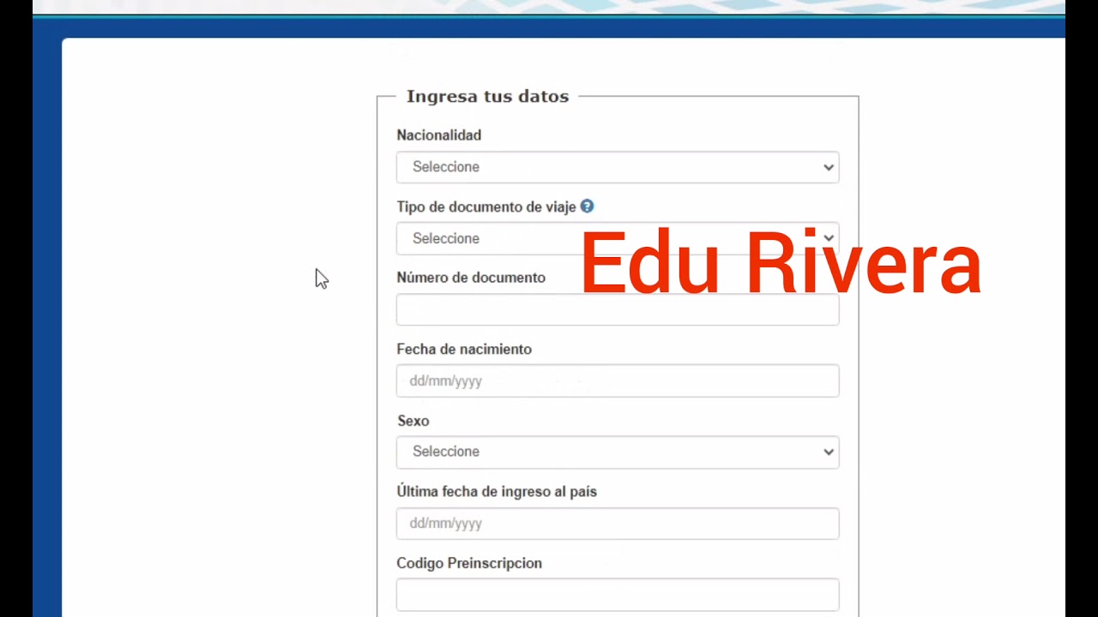Focus the Codigo Preinscripcion field

[618, 595]
